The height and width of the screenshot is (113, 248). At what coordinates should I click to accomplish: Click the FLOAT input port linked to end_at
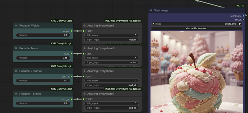83,99
